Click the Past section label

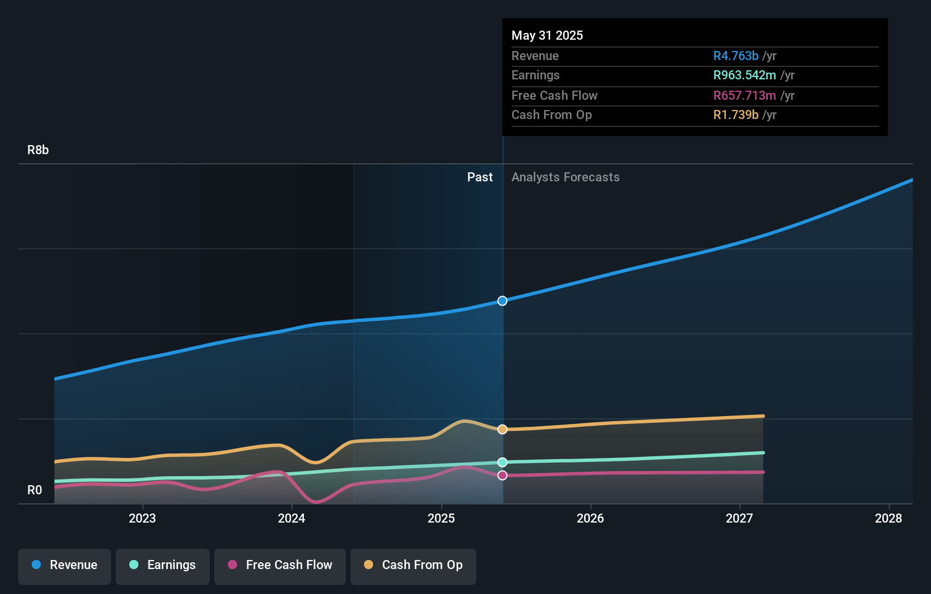point(480,177)
